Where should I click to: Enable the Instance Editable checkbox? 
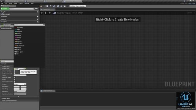point(14,71)
